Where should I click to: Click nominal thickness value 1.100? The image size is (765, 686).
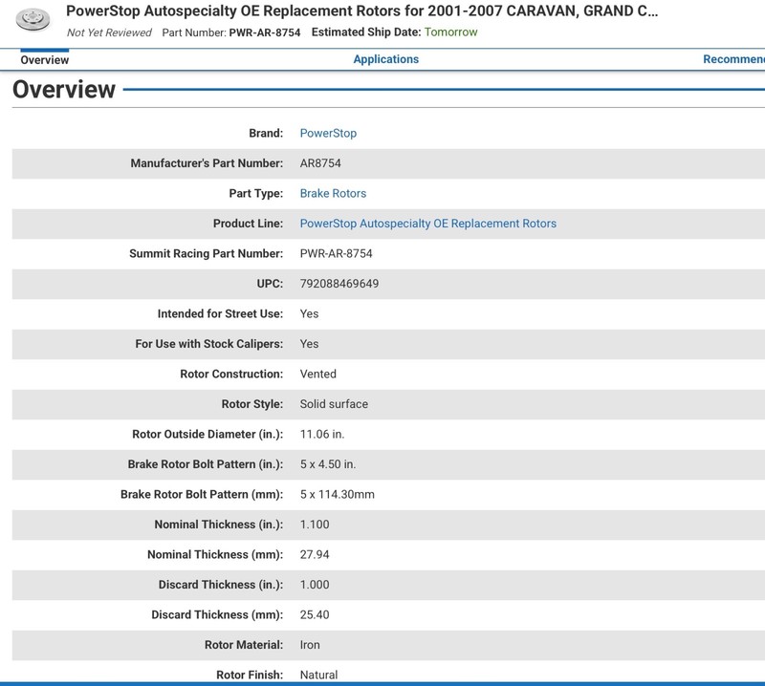tap(315, 525)
